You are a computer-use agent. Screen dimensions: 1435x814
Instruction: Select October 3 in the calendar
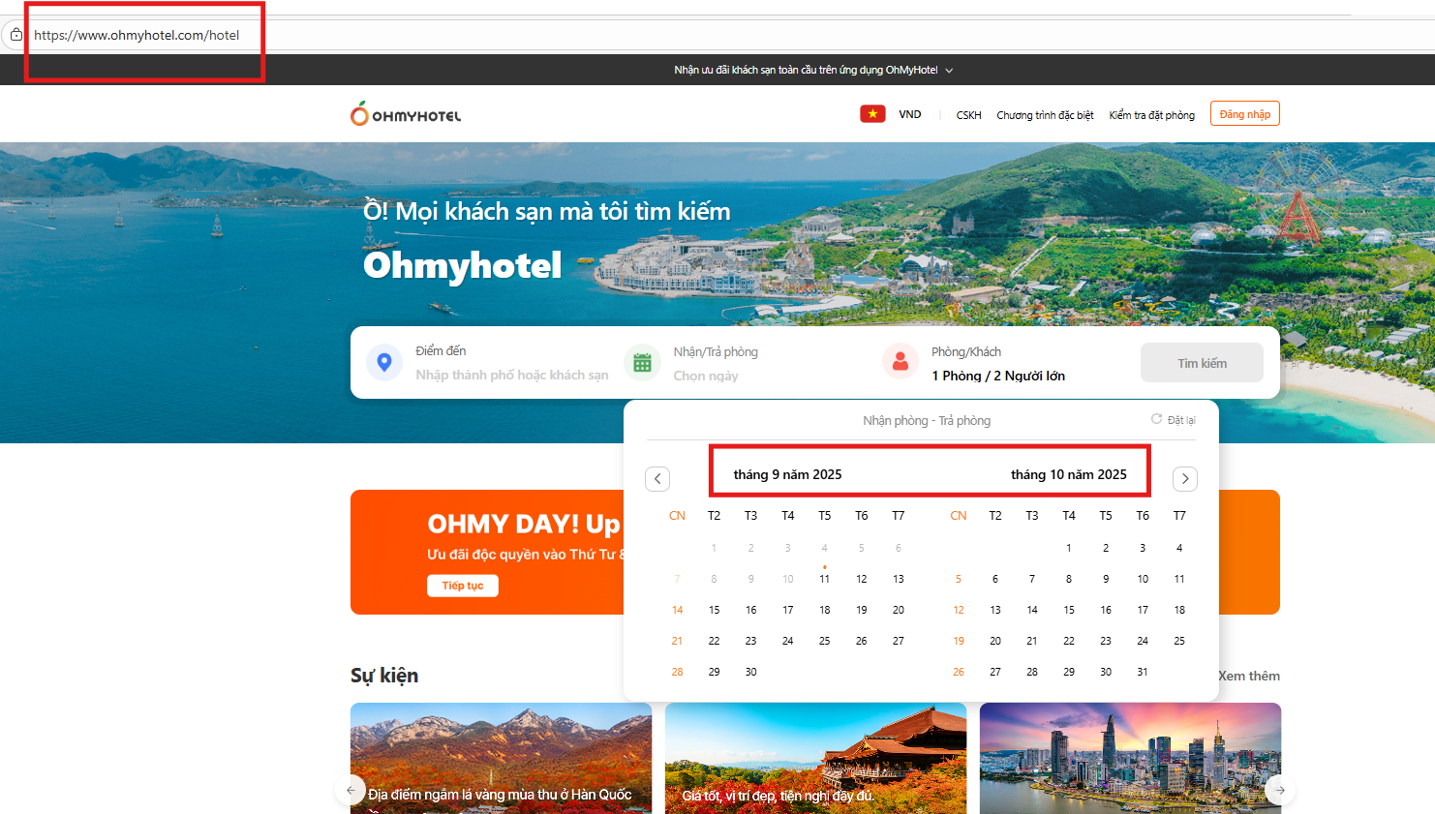pyautogui.click(x=1143, y=548)
